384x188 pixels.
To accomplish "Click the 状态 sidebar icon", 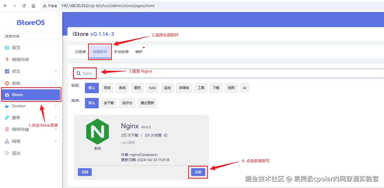I will 7,71.
